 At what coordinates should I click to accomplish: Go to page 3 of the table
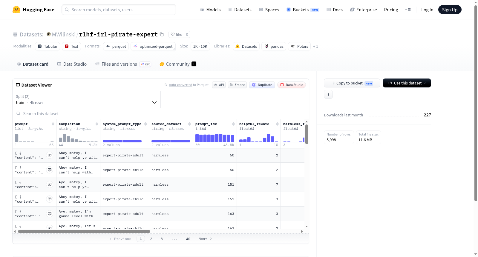pyautogui.click(x=162, y=239)
